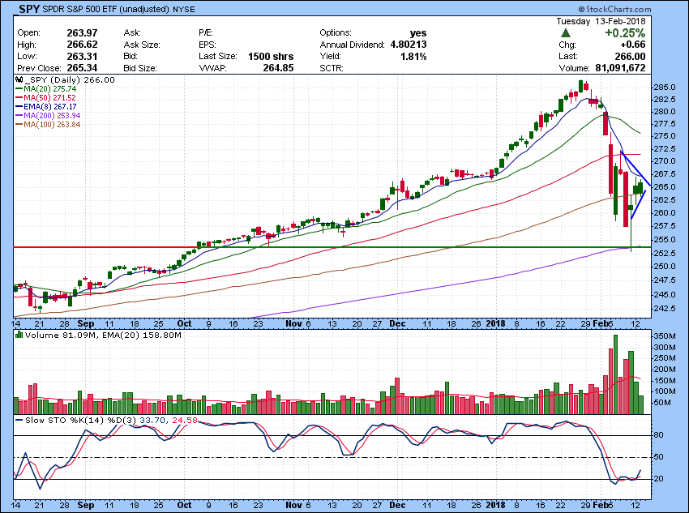Select the Open value 263.97

pos(82,33)
